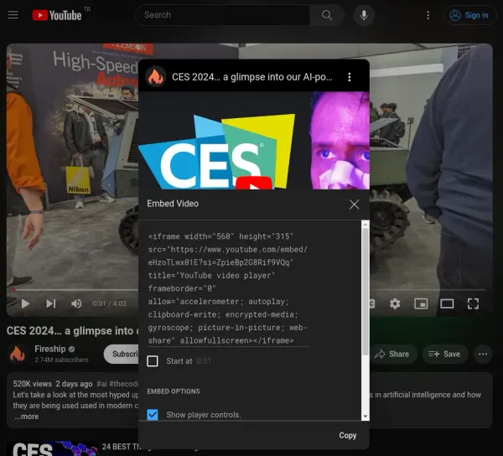Enter full screen mode
This screenshot has height=456, width=503.
(473, 303)
